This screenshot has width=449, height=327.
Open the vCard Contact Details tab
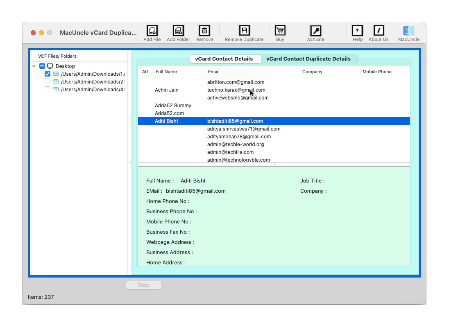tap(225, 59)
